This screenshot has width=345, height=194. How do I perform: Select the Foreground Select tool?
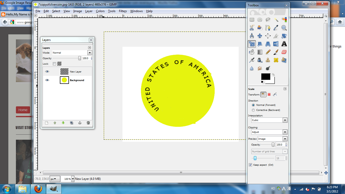[x=260, y=28]
